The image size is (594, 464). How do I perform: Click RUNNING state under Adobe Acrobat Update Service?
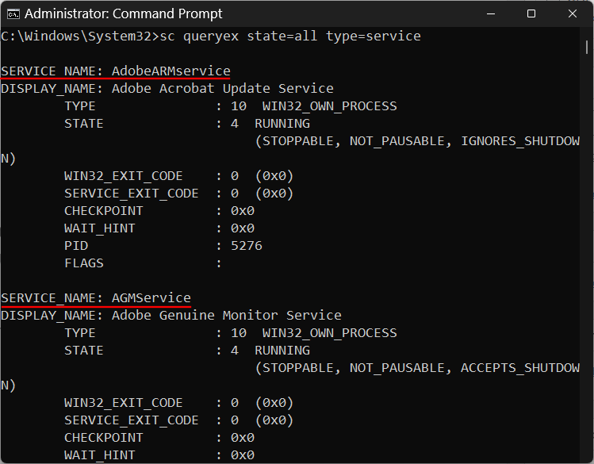pyautogui.click(x=282, y=124)
